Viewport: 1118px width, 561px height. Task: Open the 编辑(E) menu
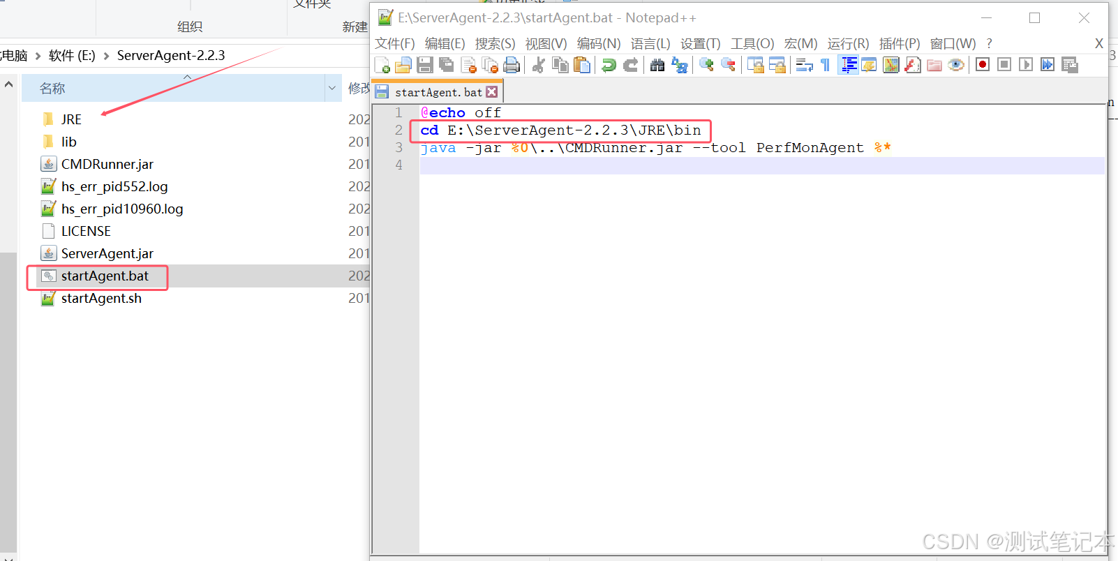445,43
